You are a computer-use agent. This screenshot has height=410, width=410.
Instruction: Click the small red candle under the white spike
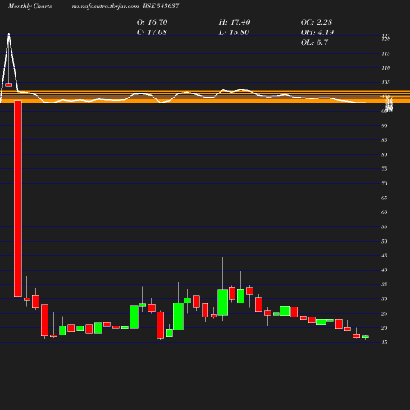9,85
